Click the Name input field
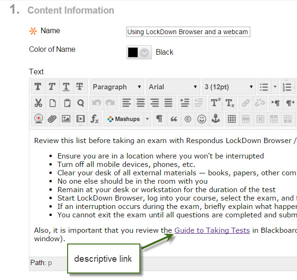Screen dimensions: 297x280 (188, 32)
